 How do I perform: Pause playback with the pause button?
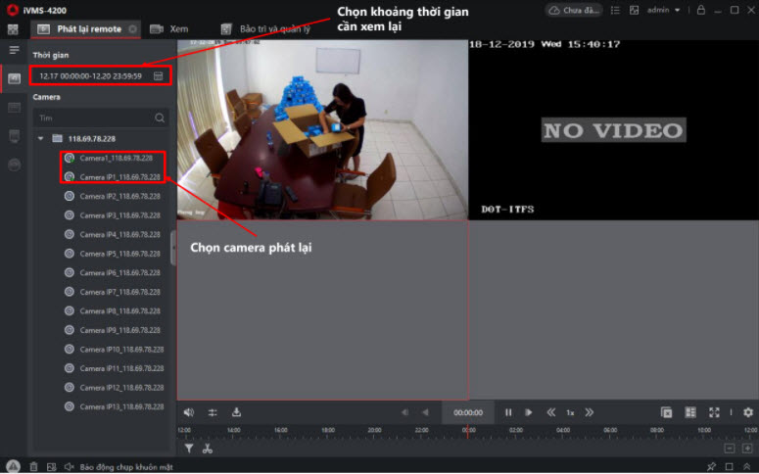tap(508, 412)
